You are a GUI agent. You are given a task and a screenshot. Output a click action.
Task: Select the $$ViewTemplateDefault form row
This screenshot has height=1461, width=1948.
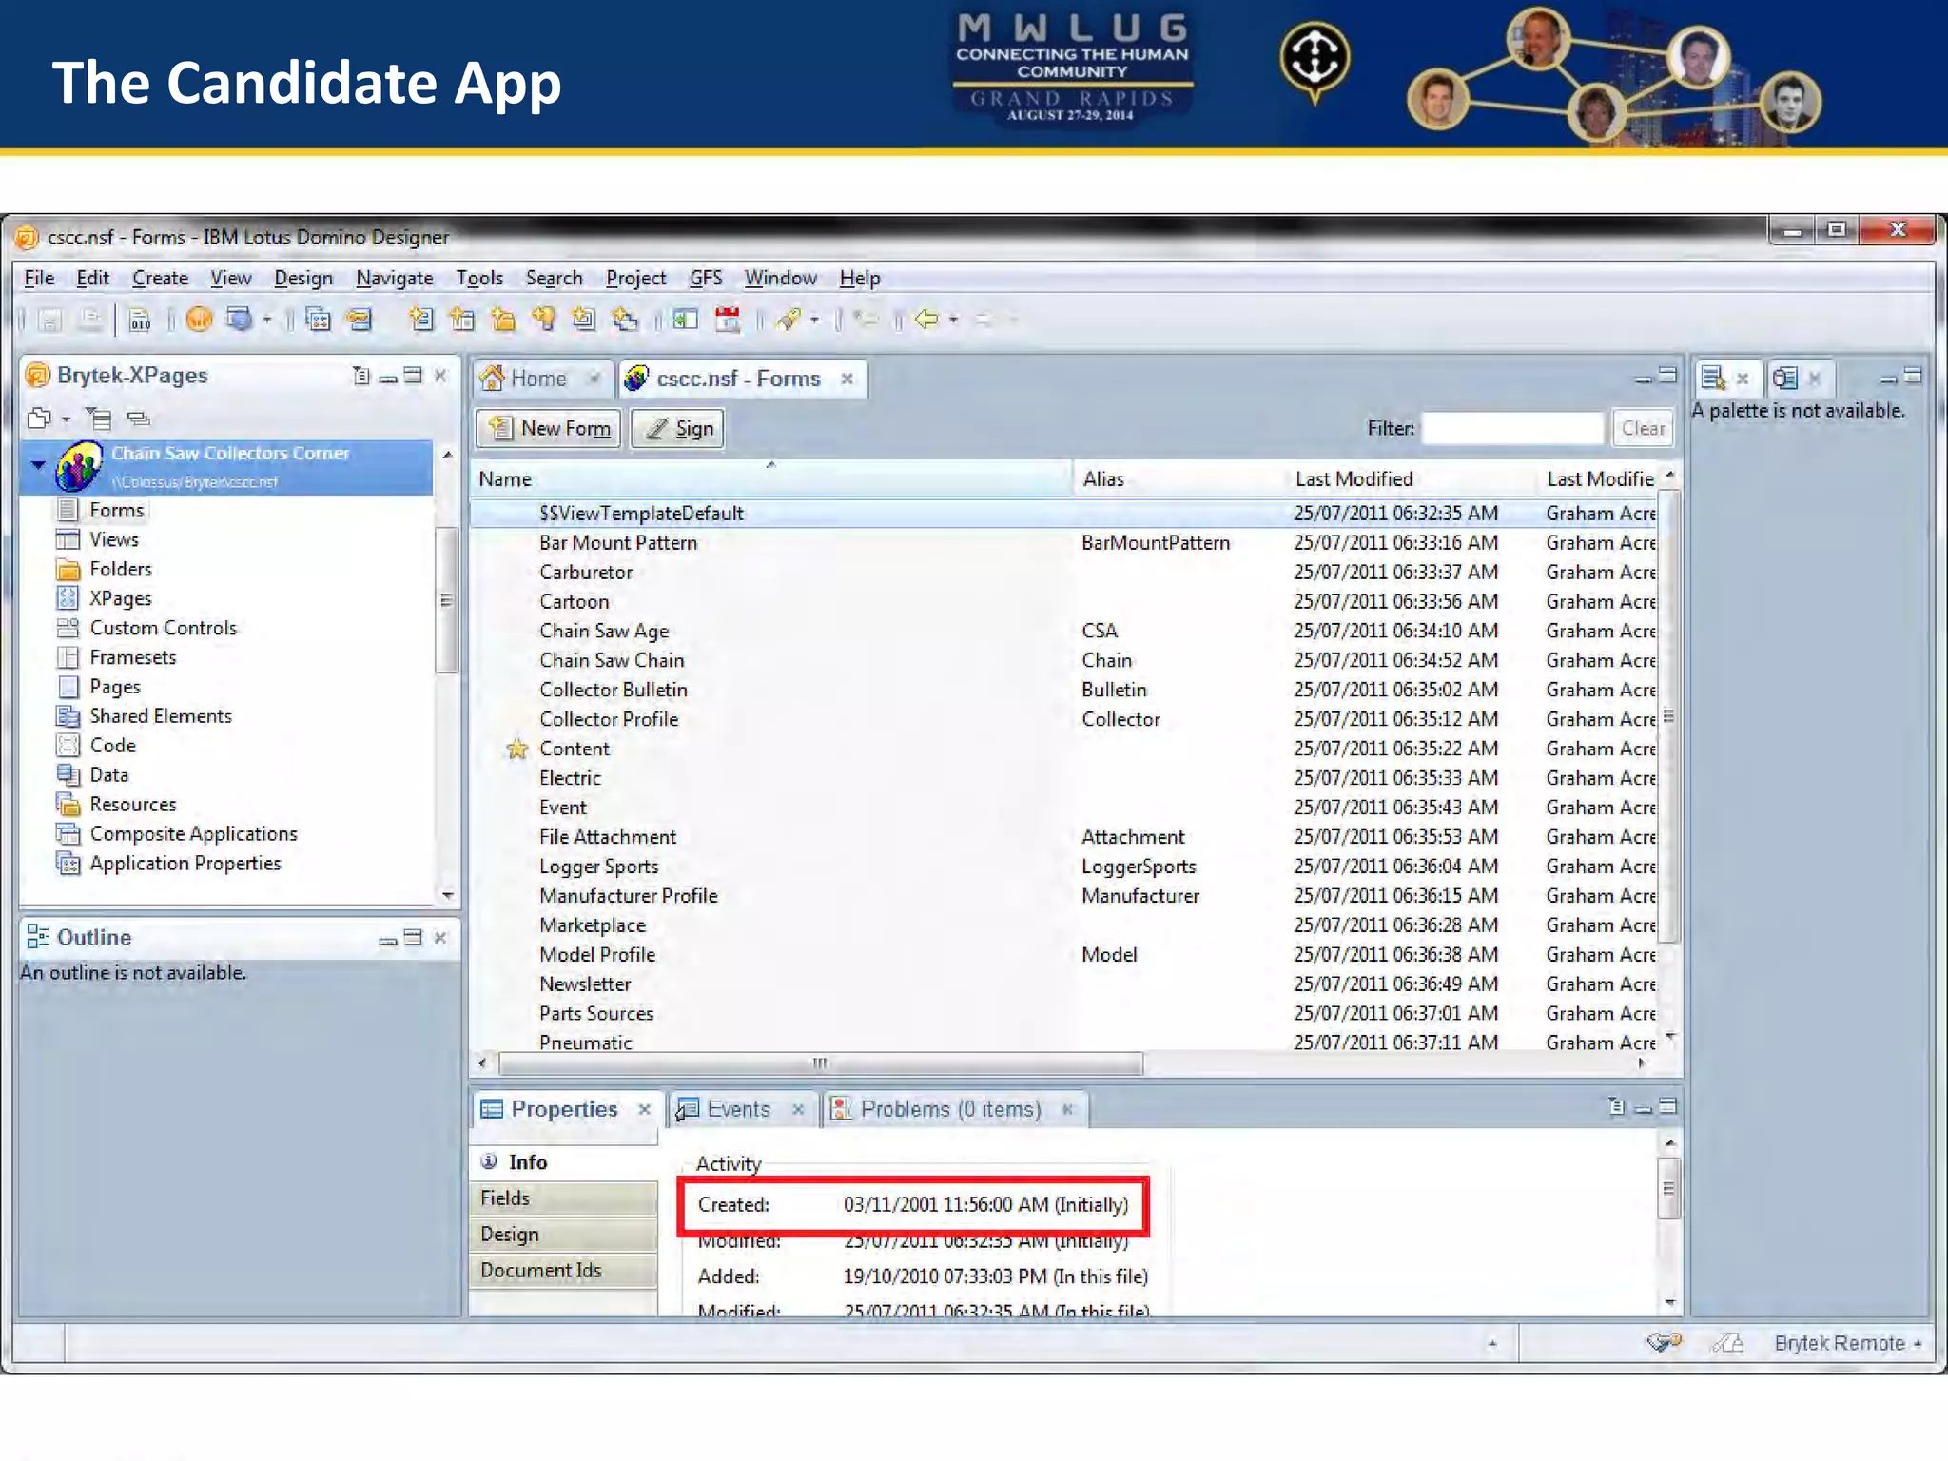pyautogui.click(x=1063, y=514)
